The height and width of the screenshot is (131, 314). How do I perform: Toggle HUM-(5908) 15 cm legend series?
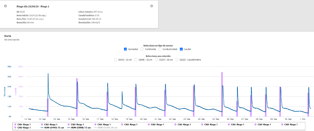tap(79, 128)
